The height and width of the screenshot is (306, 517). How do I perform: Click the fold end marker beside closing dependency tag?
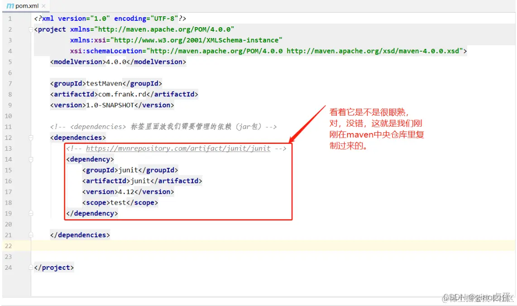tap(31, 213)
